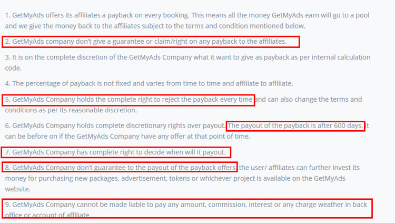The width and height of the screenshot is (395, 223).
Task: Click term 1 about payback on every booking
Action: click(187, 21)
